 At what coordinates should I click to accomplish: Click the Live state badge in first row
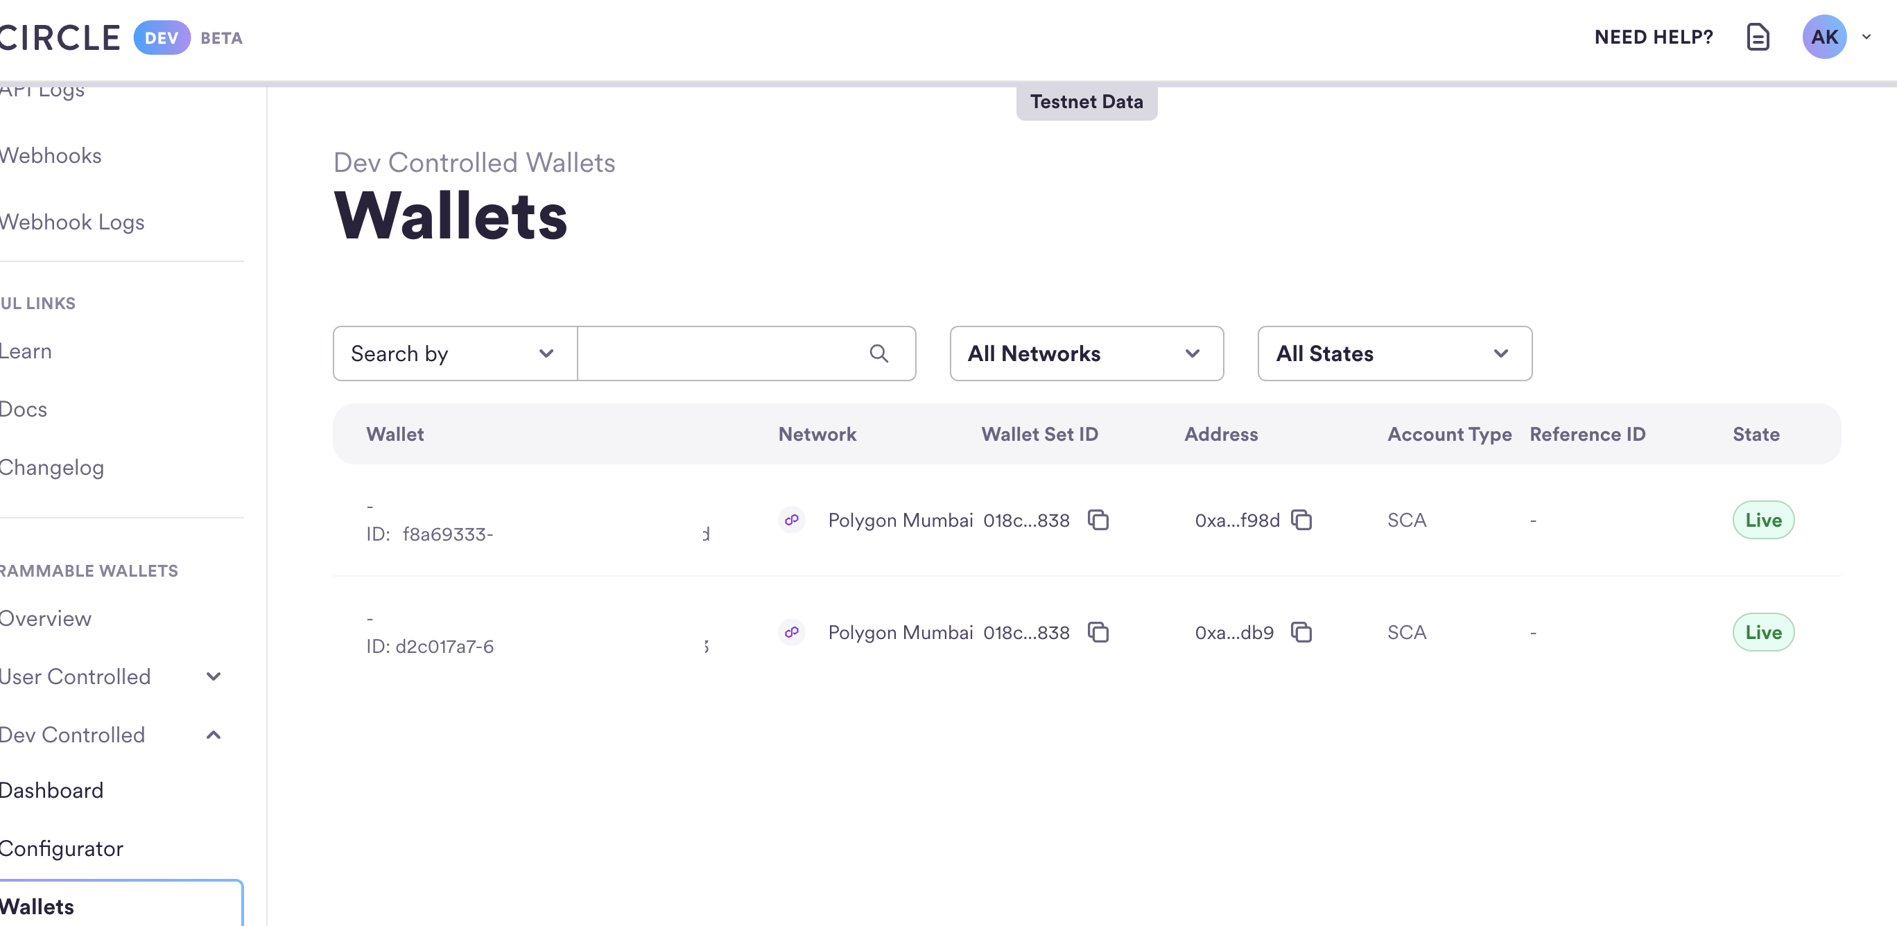1762,521
